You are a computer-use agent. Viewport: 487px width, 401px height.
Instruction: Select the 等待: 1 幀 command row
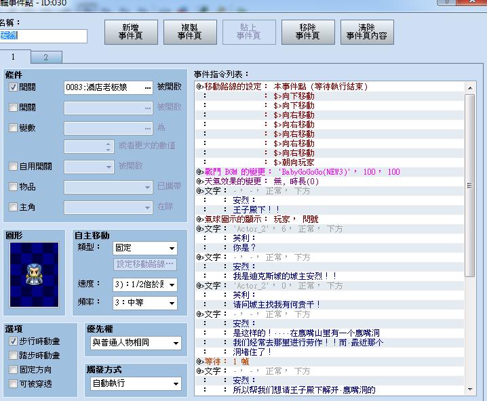(330, 362)
